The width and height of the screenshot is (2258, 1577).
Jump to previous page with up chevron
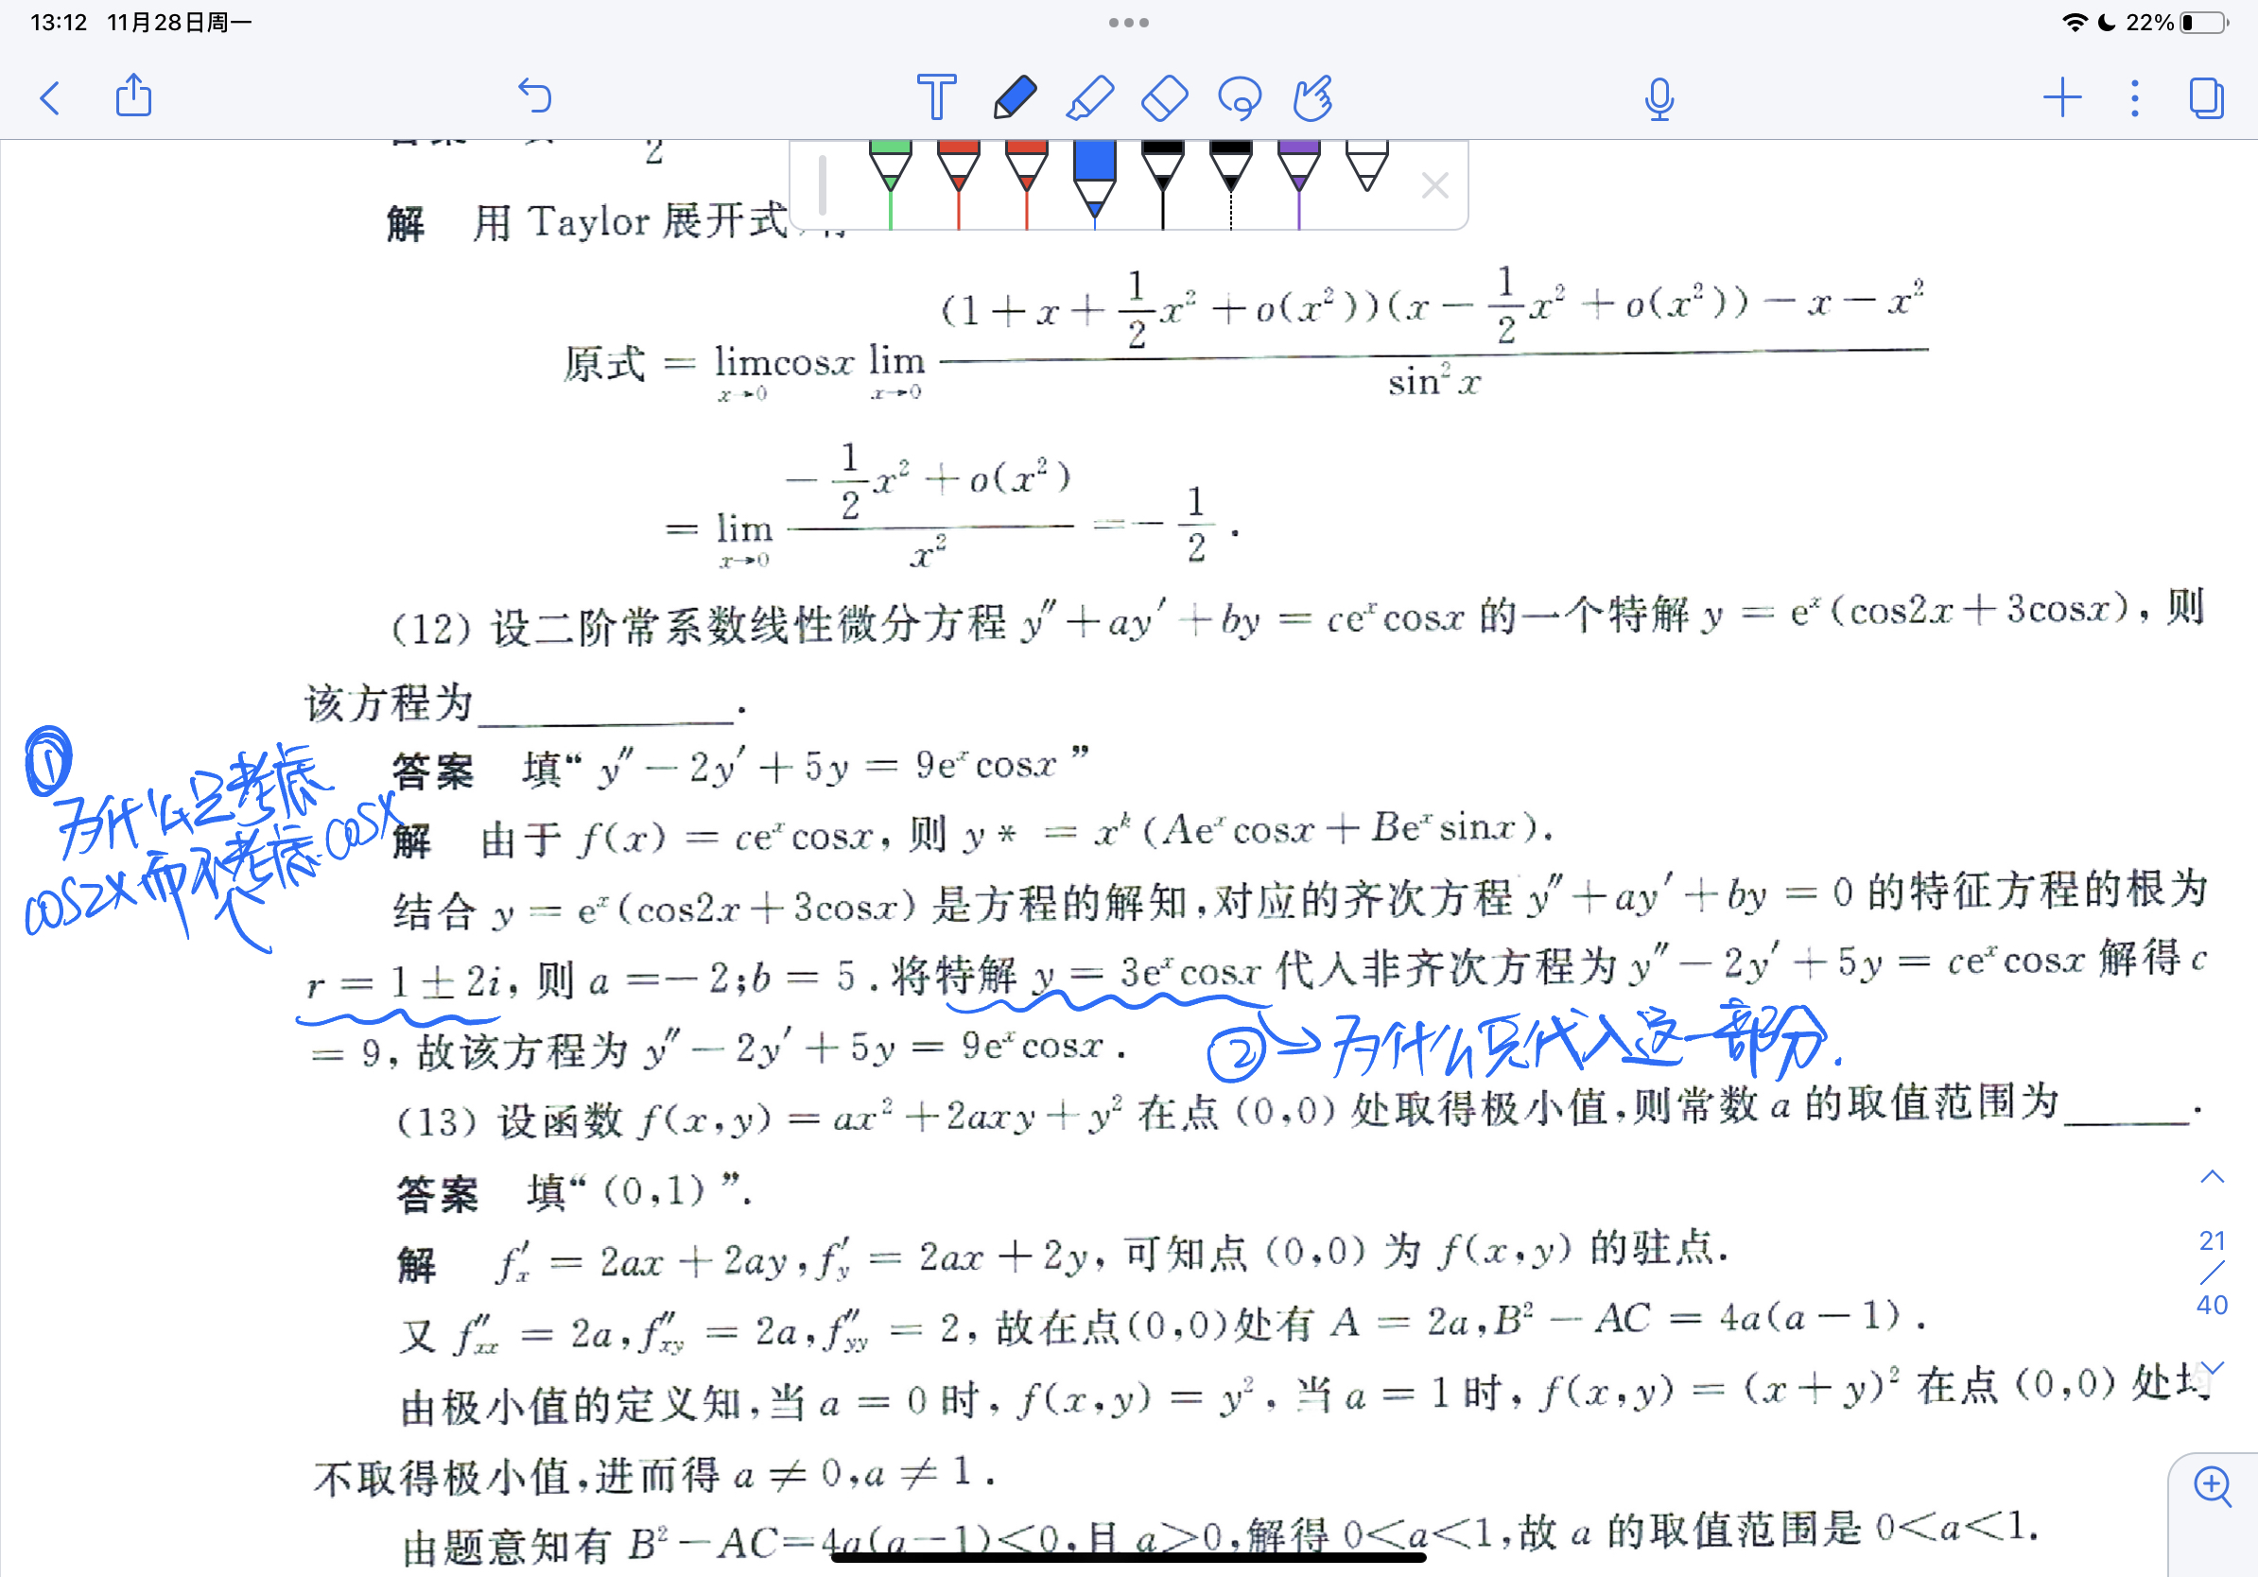click(x=2212, y=1177)
